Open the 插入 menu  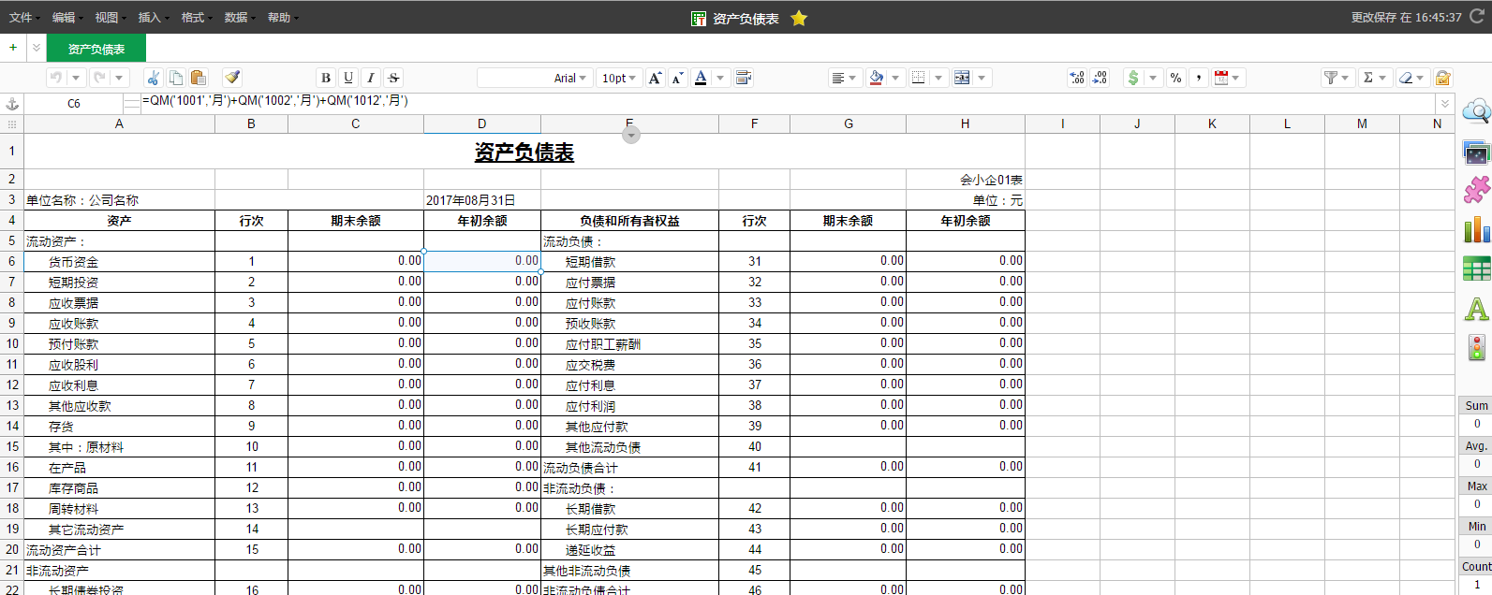(x=152, y=18)
